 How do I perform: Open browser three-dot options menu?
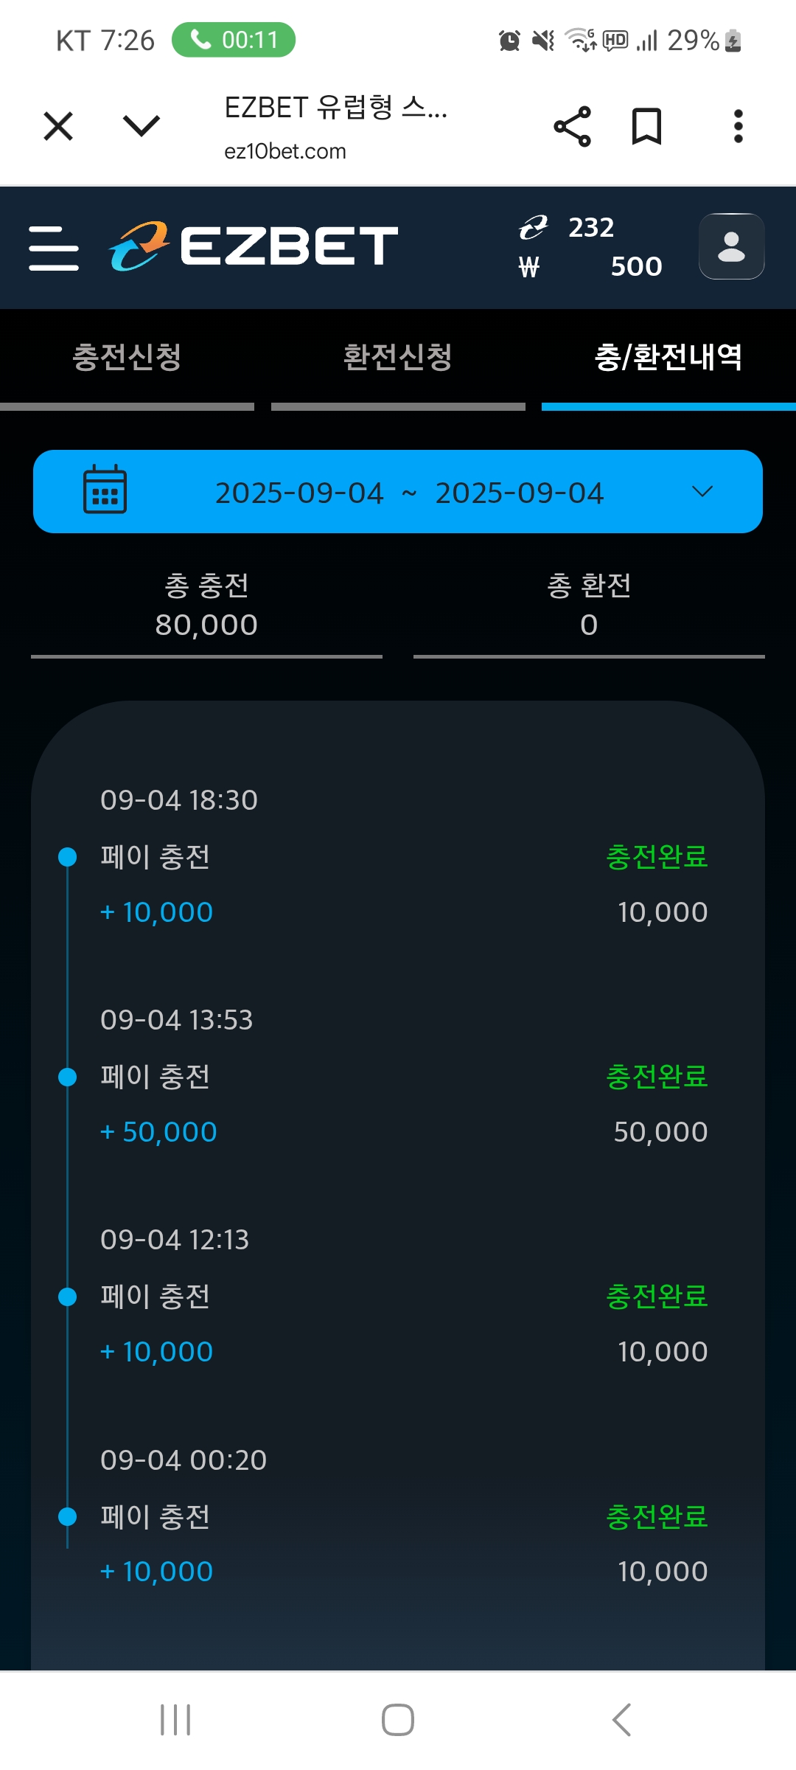pos(738,126)
